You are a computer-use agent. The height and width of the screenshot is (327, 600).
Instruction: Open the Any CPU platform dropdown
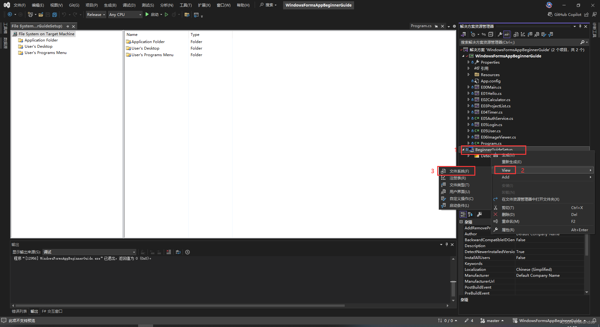pos(125,15)
